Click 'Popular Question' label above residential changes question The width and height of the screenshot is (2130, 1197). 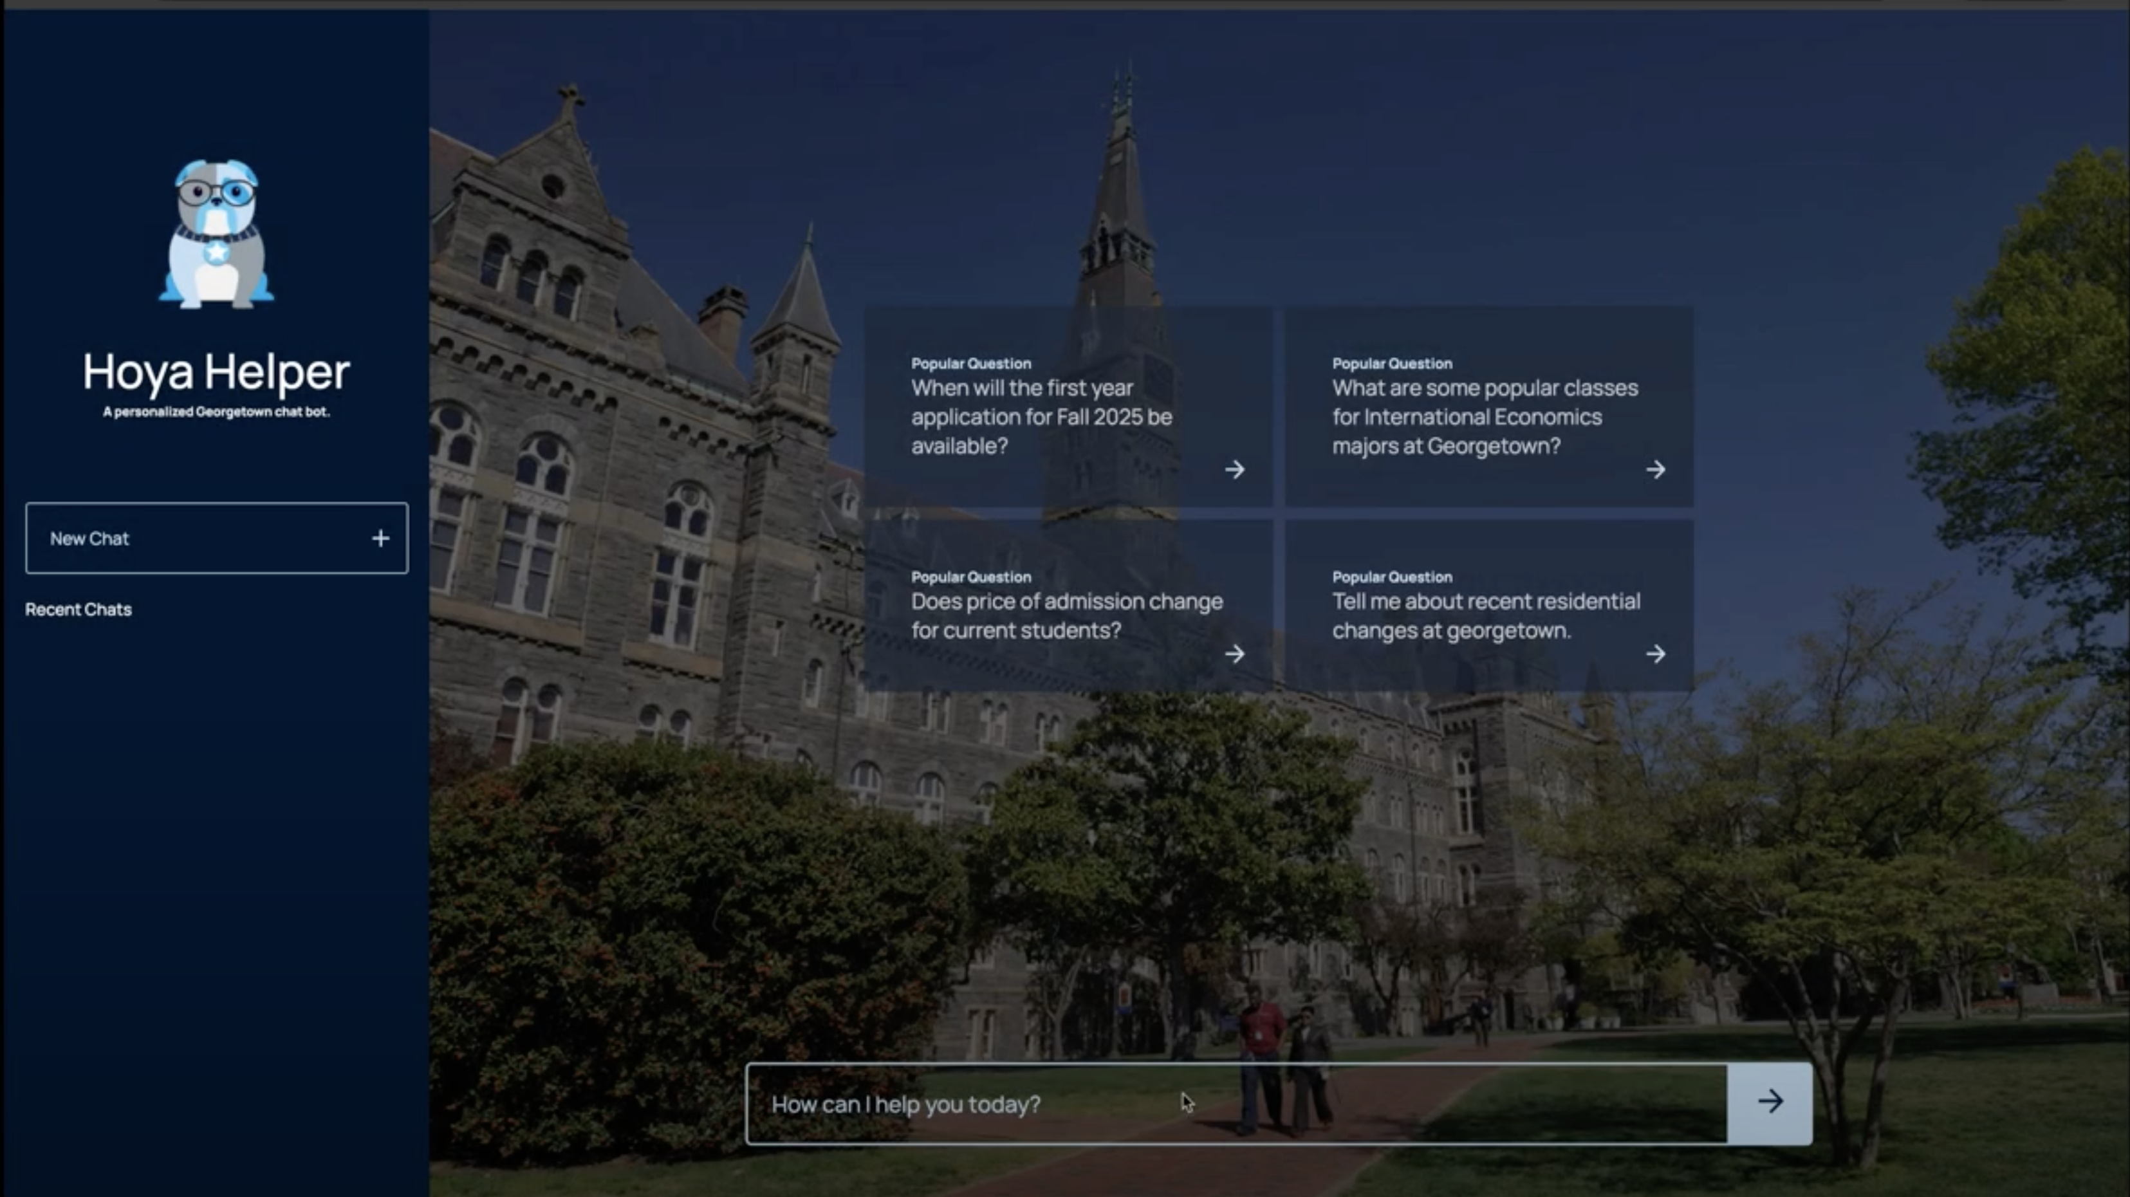(1392, 577)
